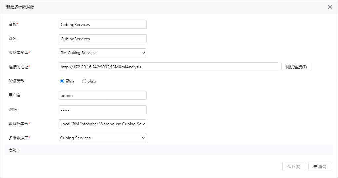Select the 动态 dynamic verification radio button

click(84, 81)
